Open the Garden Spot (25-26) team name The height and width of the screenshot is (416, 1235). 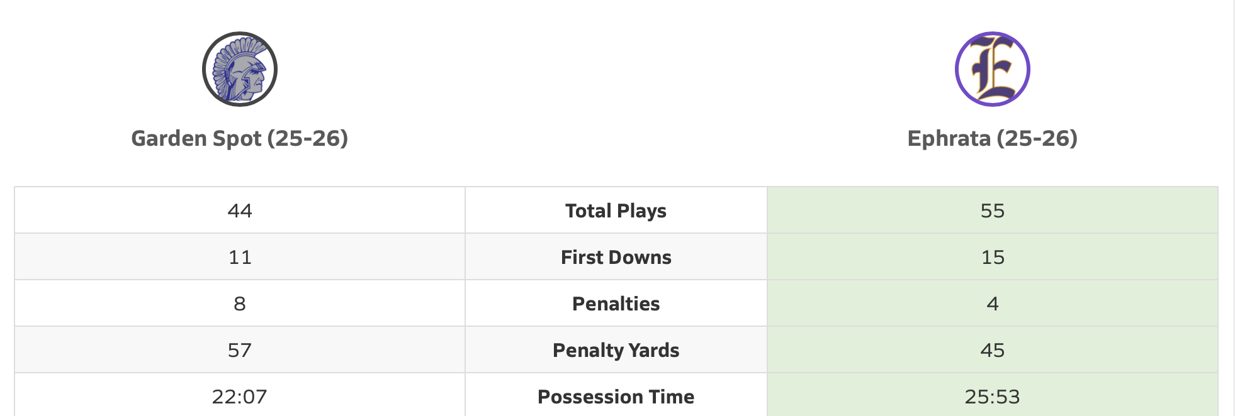coord(240,138)
